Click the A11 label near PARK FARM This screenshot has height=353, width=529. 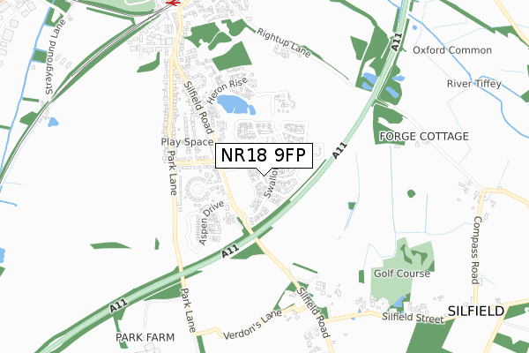118,305
